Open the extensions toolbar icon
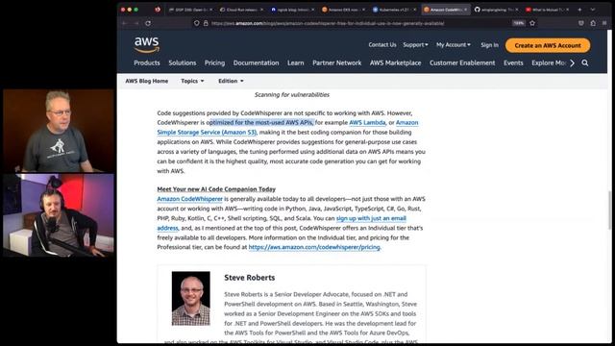The image size is (615, 346). pos(593,23)
